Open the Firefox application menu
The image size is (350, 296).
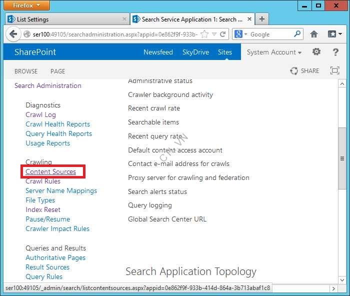click(27, 5)
